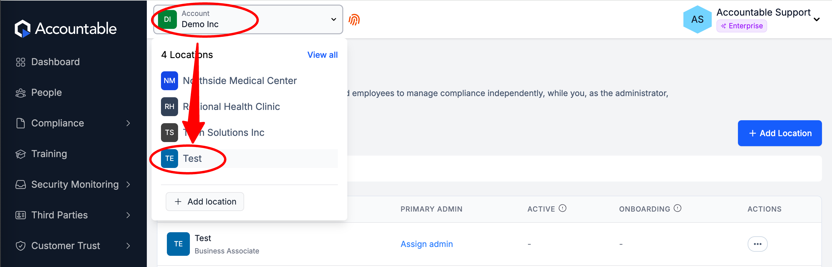Switch to Tech Solutions Inc location
Image resolution: width=832 pixels, height=267 pixels.
point(249,132)
